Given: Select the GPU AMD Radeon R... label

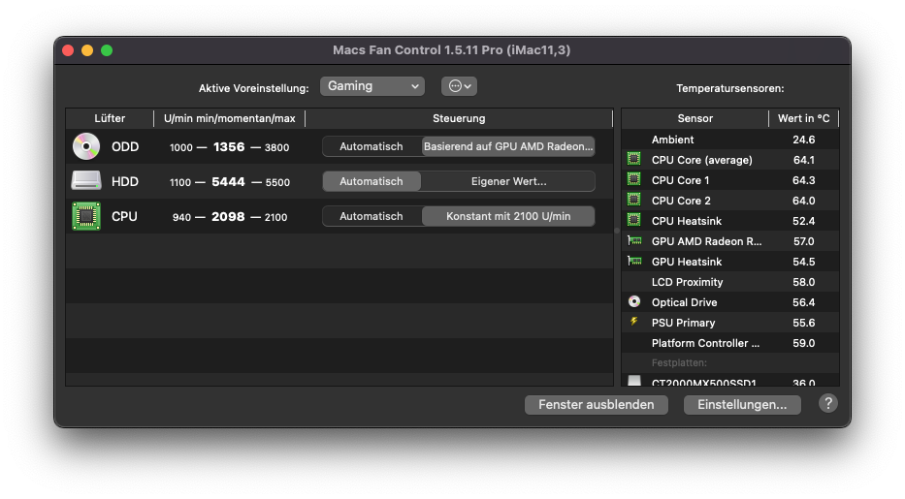Looking at the screenshot, I should click(706, 241).
